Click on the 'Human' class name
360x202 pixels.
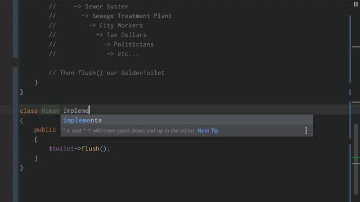[50, 111]
